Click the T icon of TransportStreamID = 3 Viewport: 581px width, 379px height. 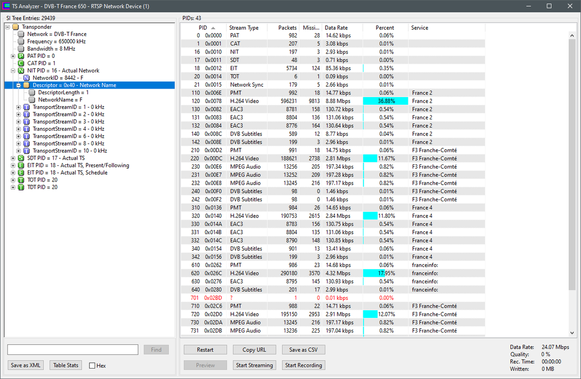click(x=26, y=122)
